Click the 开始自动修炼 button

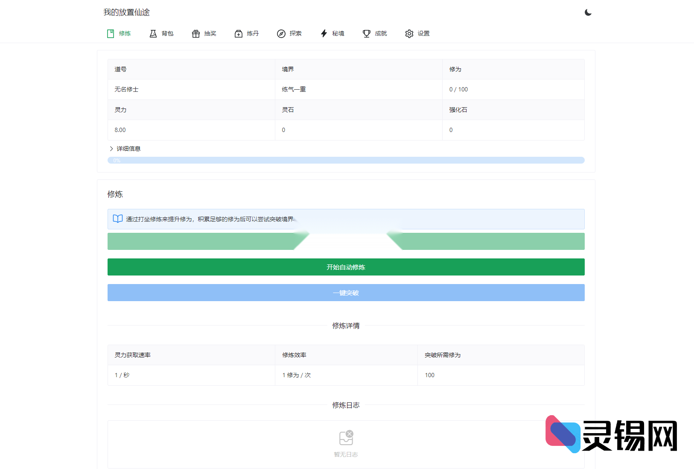click(x=346, y=267)
